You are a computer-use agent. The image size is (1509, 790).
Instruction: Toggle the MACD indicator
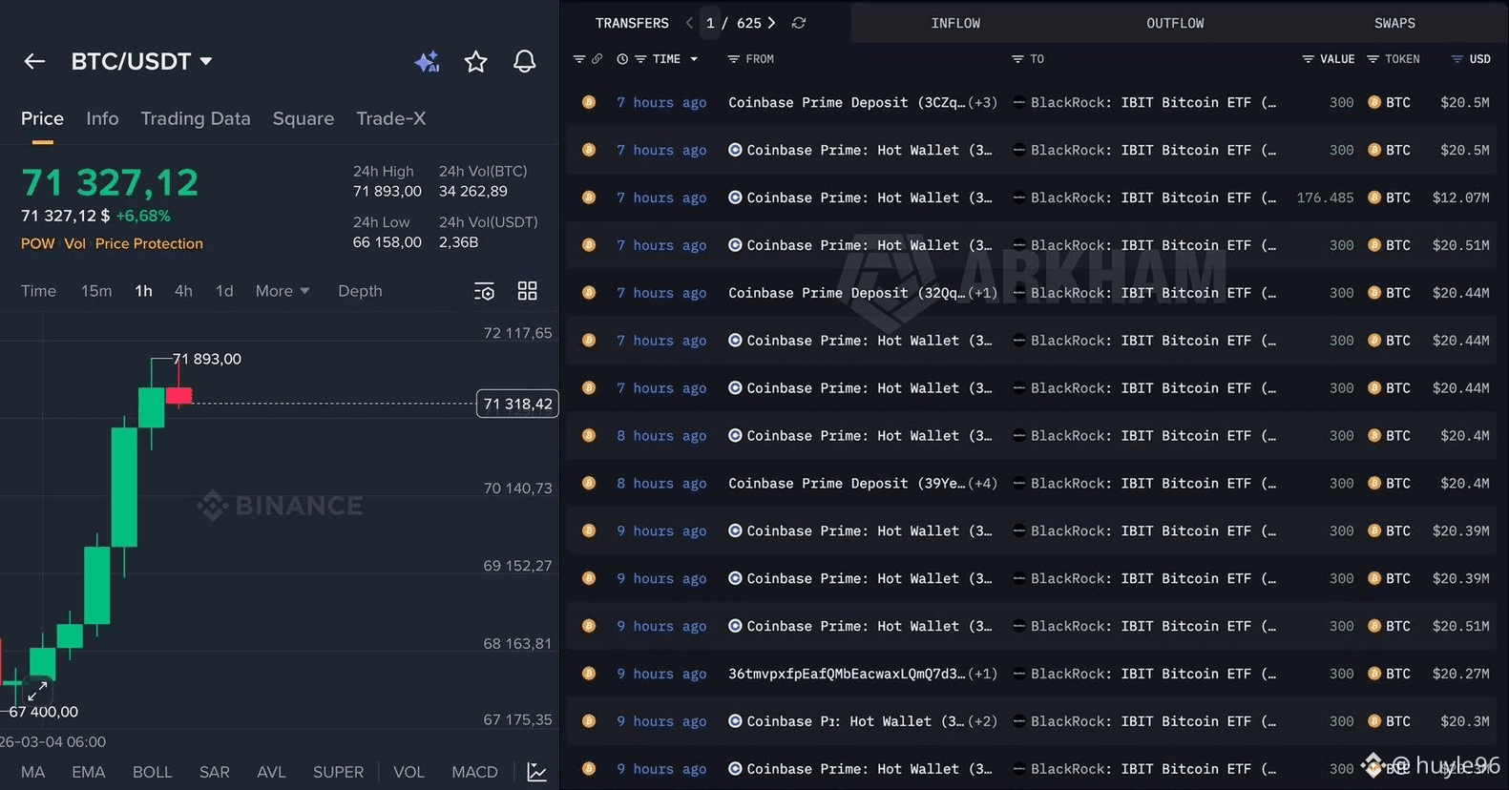(x=474, y=772)
